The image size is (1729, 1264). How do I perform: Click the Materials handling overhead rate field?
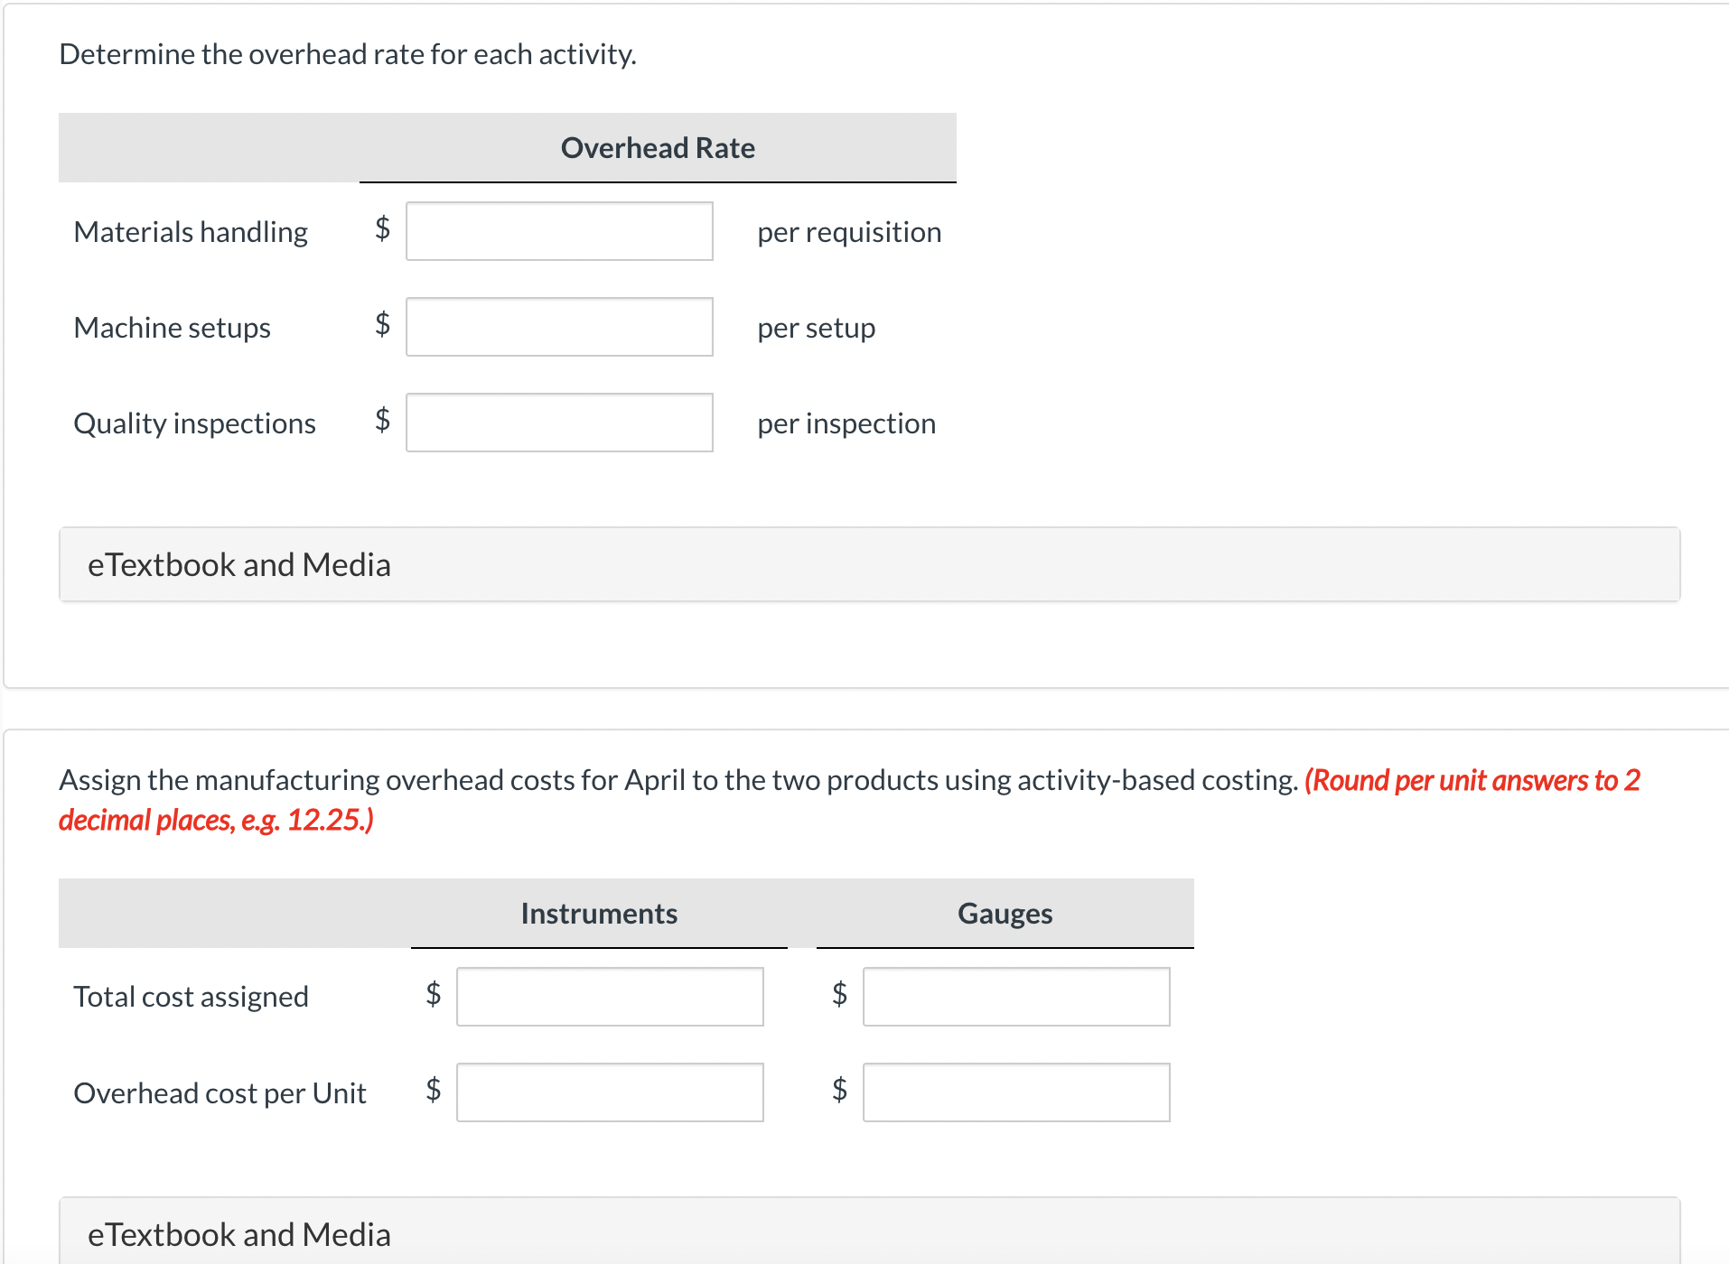tap(559, 231)
